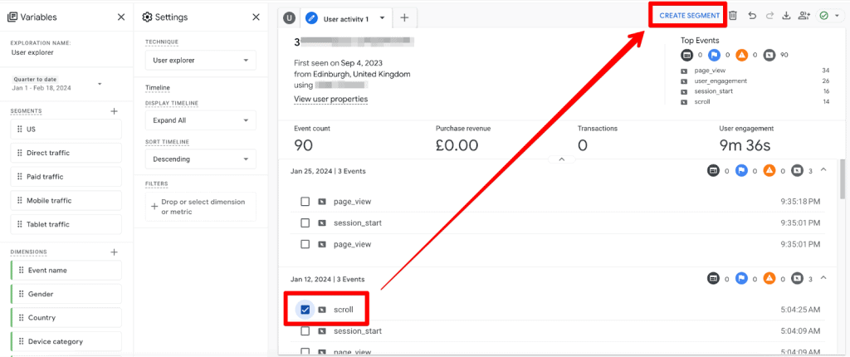Image resolution: width=850 pixels, height=357 pixels.
Task: Select the Country dimension
Action: click(x=66, y=318)
